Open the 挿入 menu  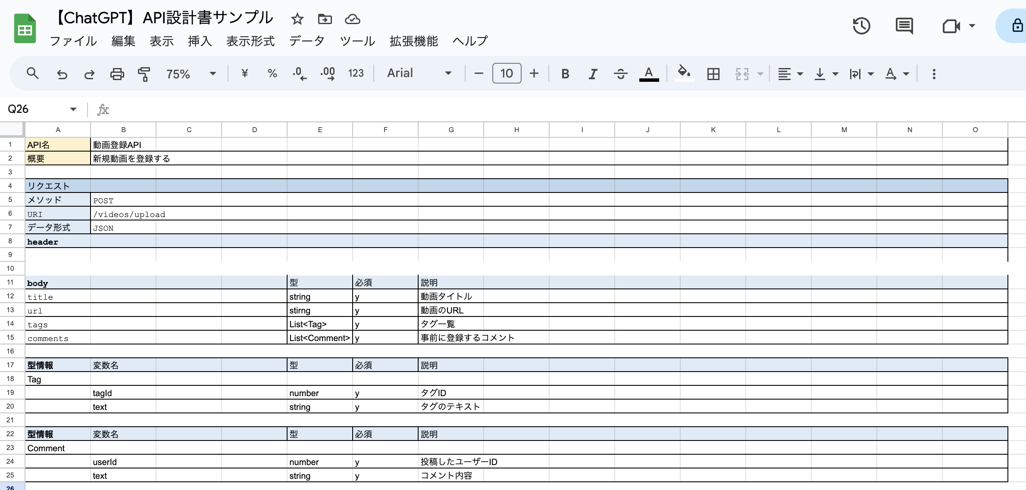coord(200,41)
